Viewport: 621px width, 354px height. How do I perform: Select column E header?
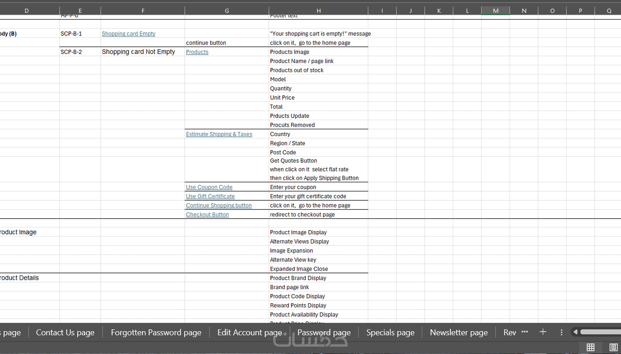(80, 11)
